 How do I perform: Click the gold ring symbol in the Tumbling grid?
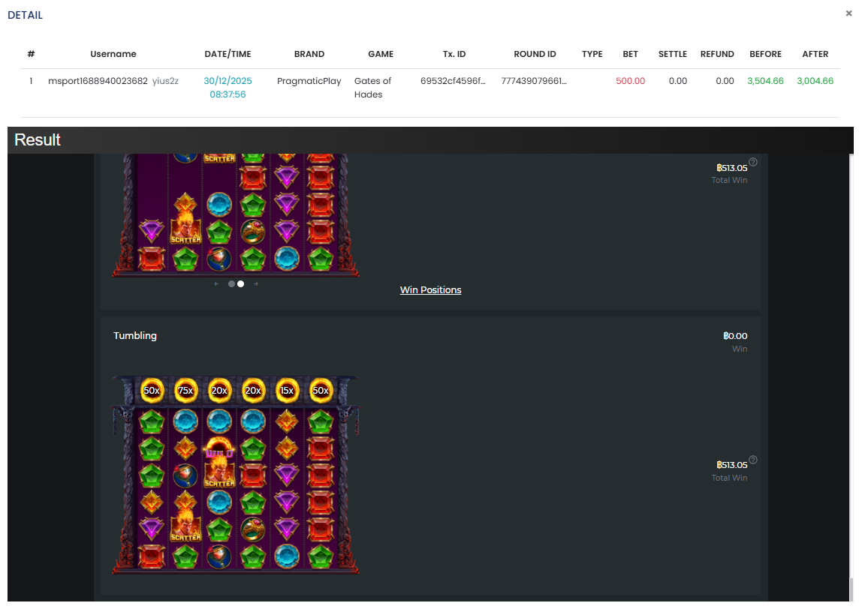pos(253,528)
